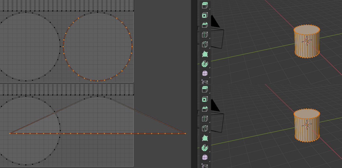Click the cylinder mesh in upper 3D viewport
342x168 pixels.
point(307,41)
